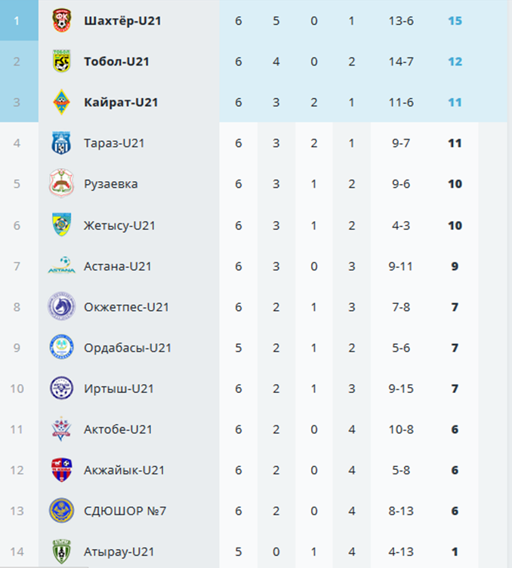Click the Окжетпес-U21 round horse logo
This screenshot has width=512, height=568.
tap(61, 306)
